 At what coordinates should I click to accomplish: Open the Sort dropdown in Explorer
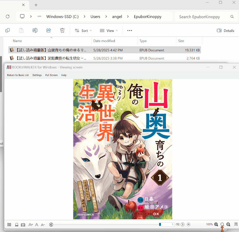(x=83, y=31)
